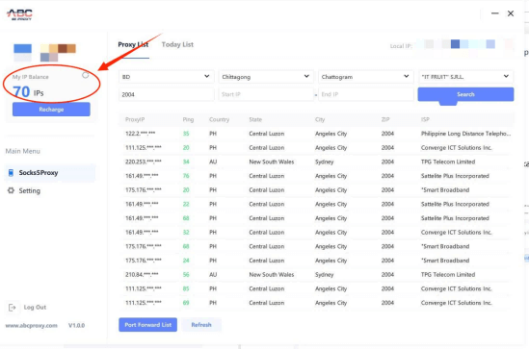The width and height of the screenshot is (529, 349).
Task: Click the Start IP input field
Action: pos(266,94)
